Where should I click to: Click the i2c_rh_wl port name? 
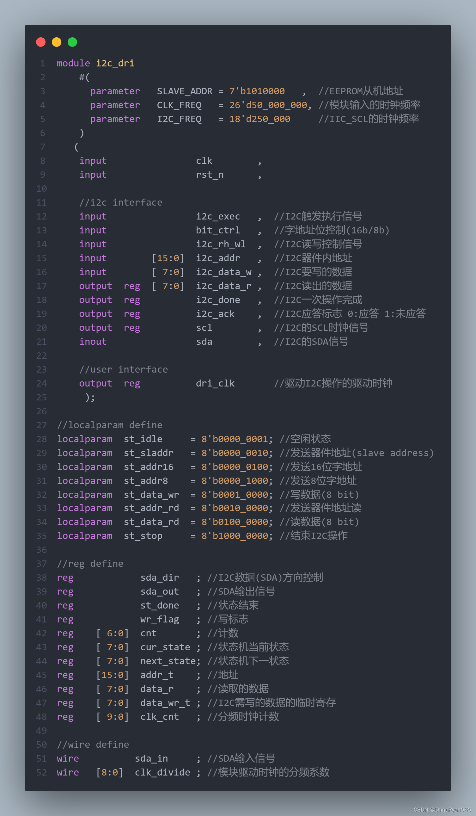click(221, 244)
